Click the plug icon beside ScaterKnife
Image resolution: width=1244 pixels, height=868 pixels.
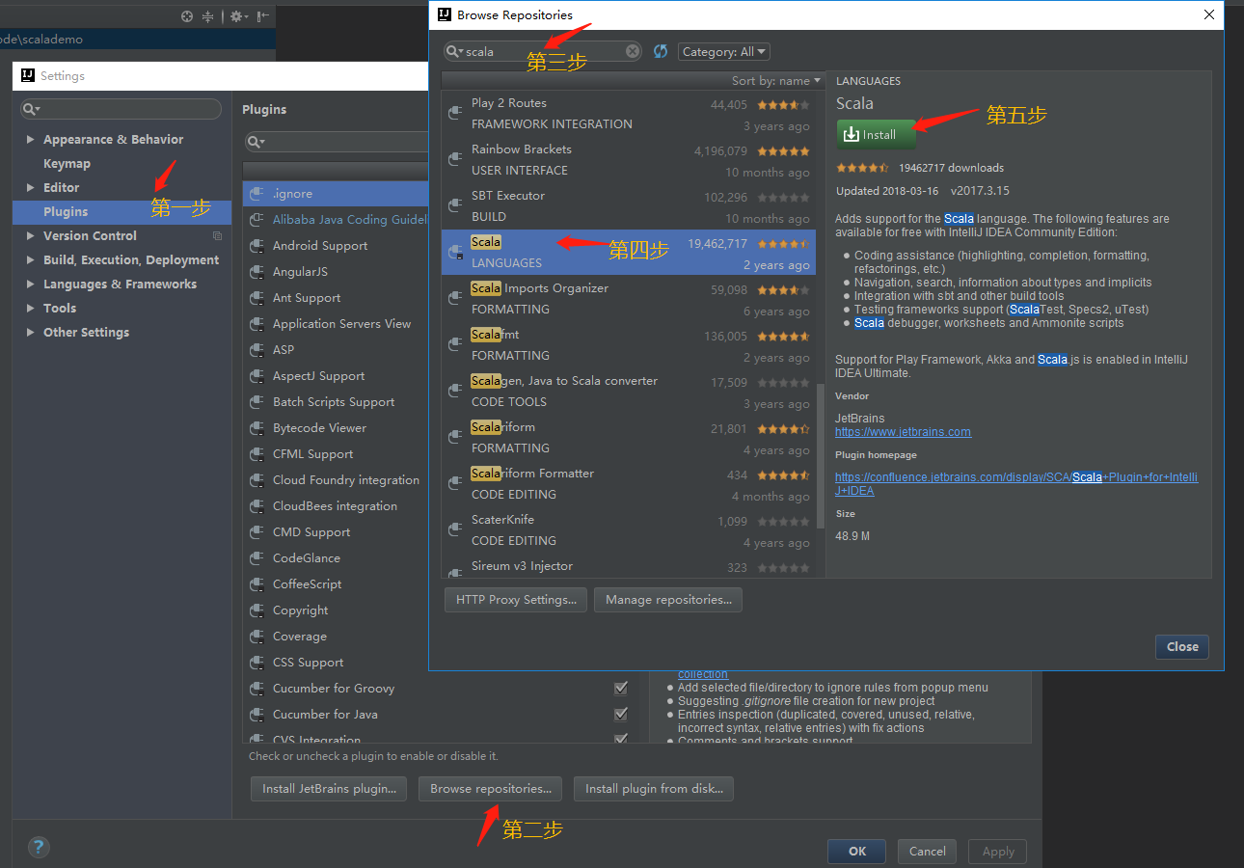pos(455,529)
